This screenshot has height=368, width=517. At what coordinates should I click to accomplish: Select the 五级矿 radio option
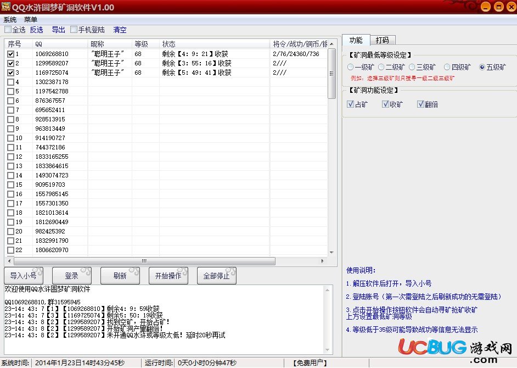tap(482, 68)
